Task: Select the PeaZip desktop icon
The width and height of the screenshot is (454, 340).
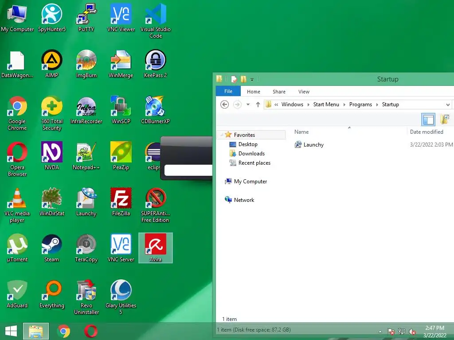Action: click(x=121, y=155)
